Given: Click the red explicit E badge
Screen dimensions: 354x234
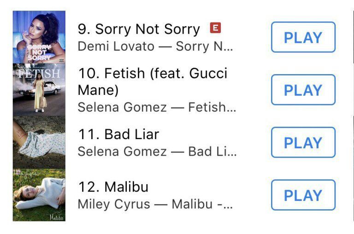Looking at the screenshot, I should pos(215,28).
